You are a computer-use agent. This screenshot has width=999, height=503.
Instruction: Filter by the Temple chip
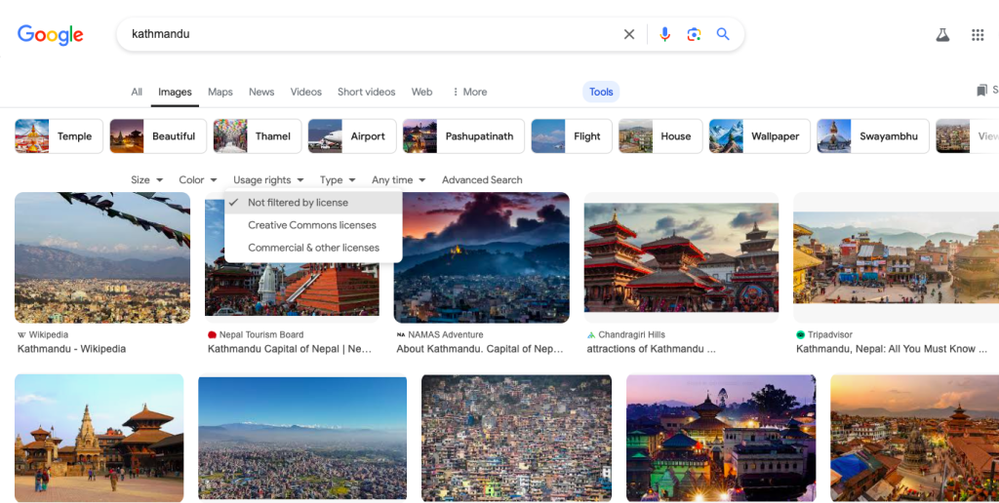(59, 136)
